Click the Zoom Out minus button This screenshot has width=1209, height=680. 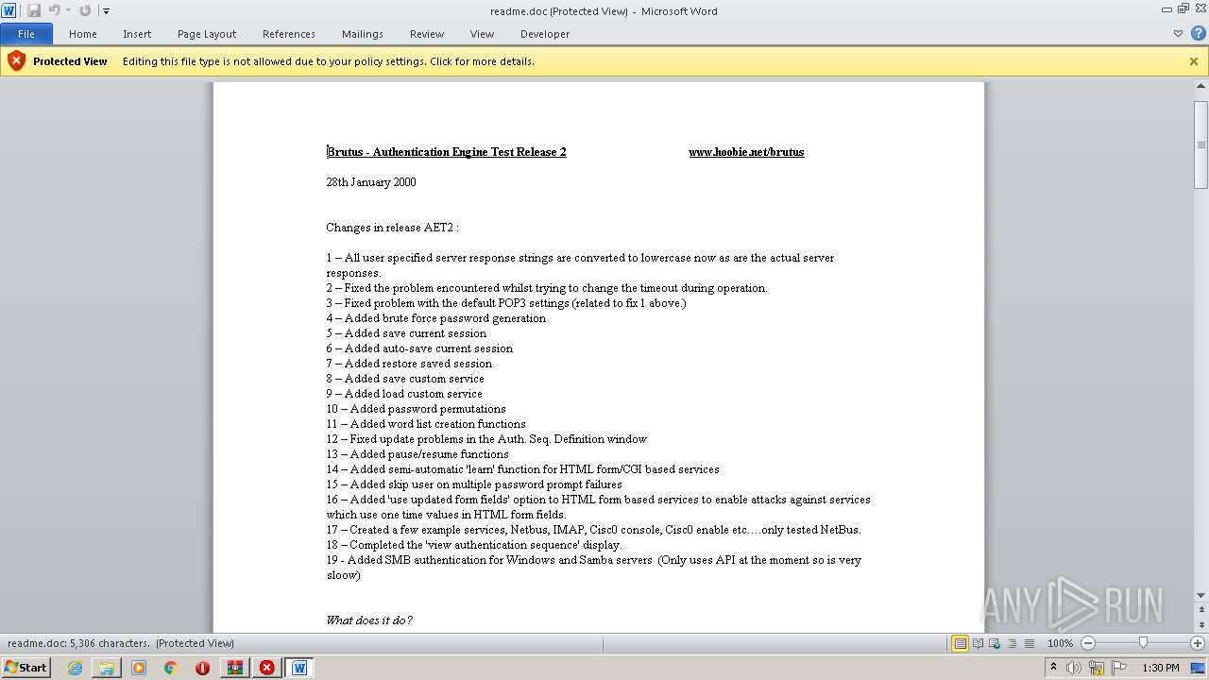point(1087,643)
